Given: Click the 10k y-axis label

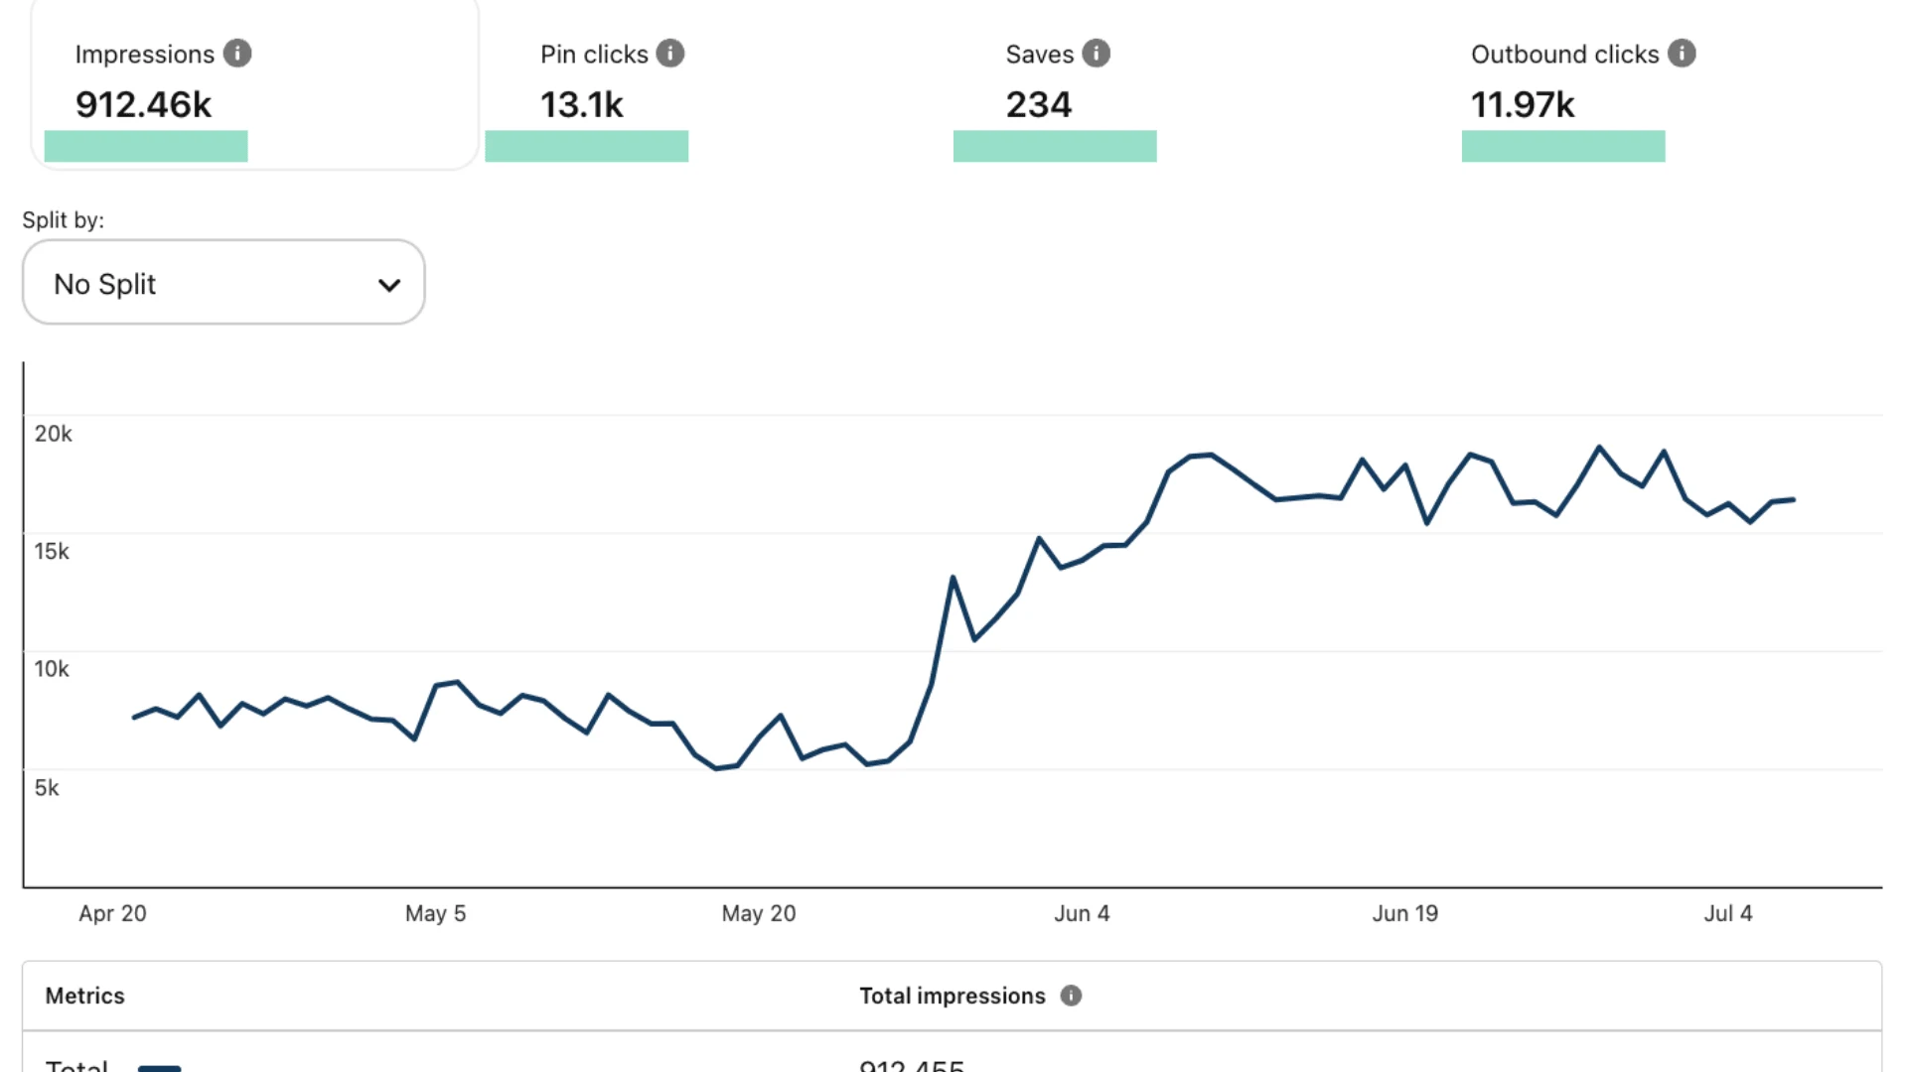Looking at the screenshot, I should point(52,670).
